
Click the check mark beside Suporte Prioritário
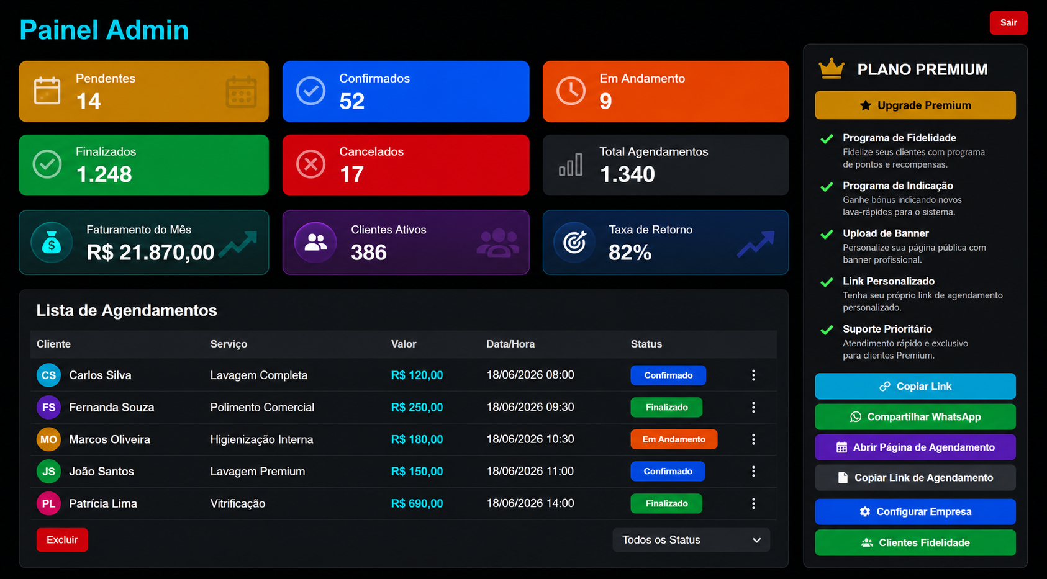click(827, 330)
